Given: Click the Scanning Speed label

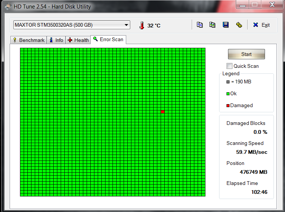Looking at the screenshot, I should coord(245,143).
